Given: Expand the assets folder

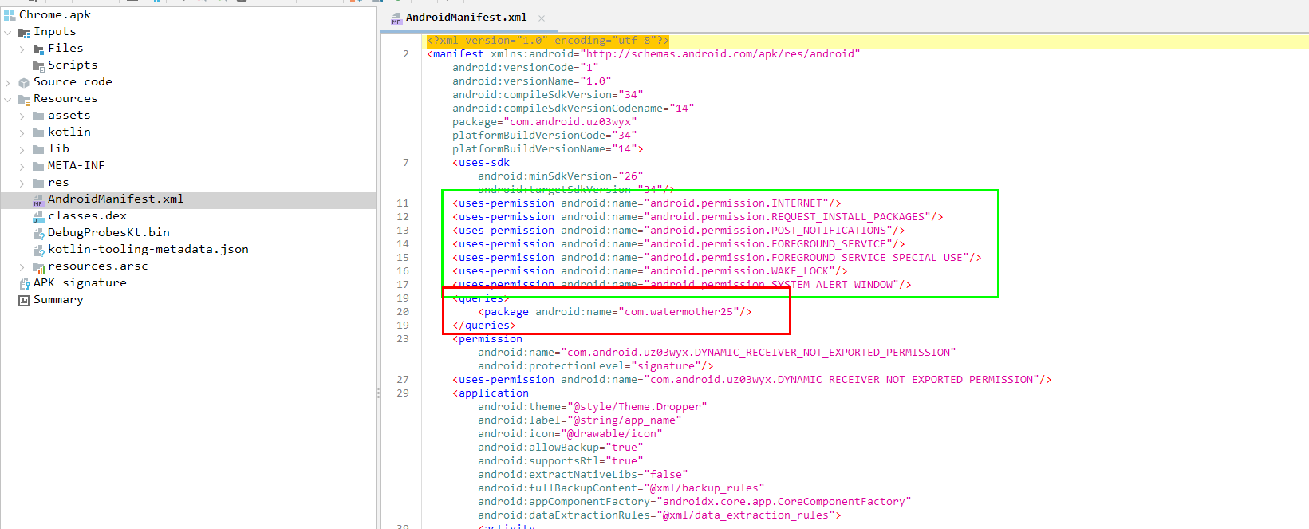Looking at the screenshot, I should pyautogui.click(x=22, y=116).
